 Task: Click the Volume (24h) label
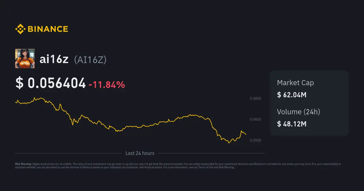coord(298,112)
